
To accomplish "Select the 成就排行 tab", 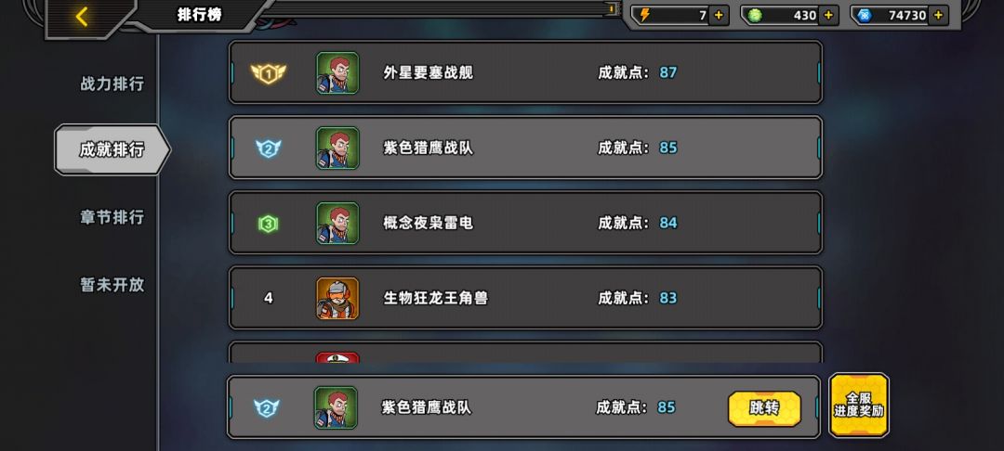I will coord(112,149).
